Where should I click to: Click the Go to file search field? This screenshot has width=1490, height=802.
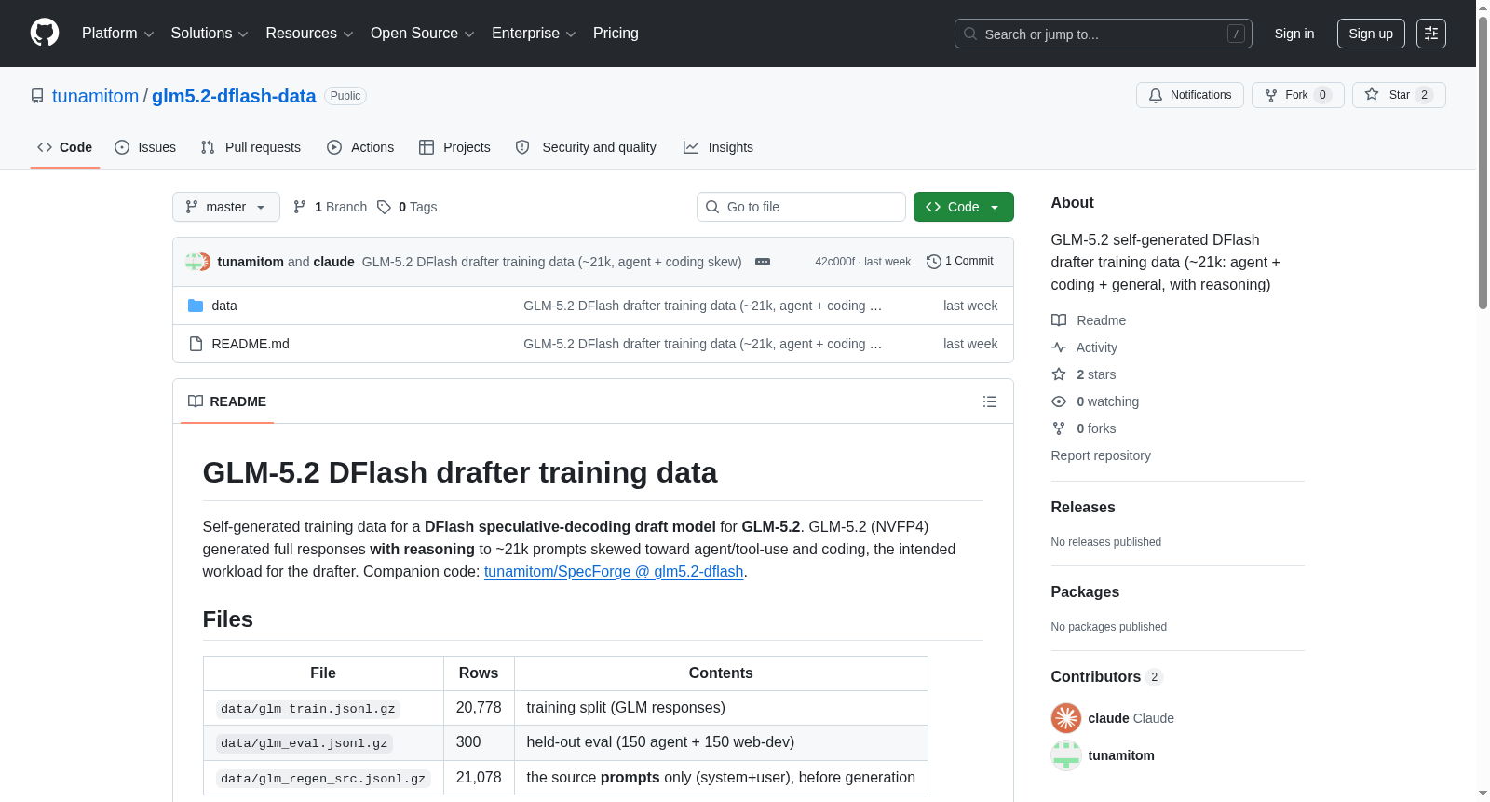coord(801,207)
